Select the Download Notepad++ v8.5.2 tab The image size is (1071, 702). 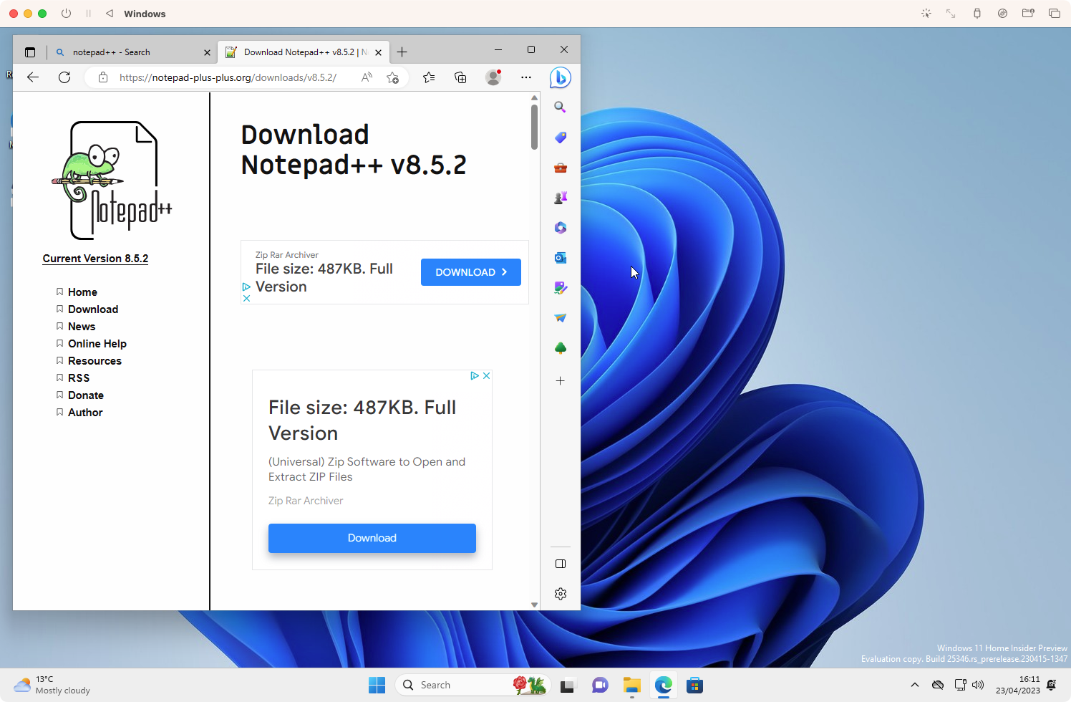pyautogui.click(x=304, y=52)
